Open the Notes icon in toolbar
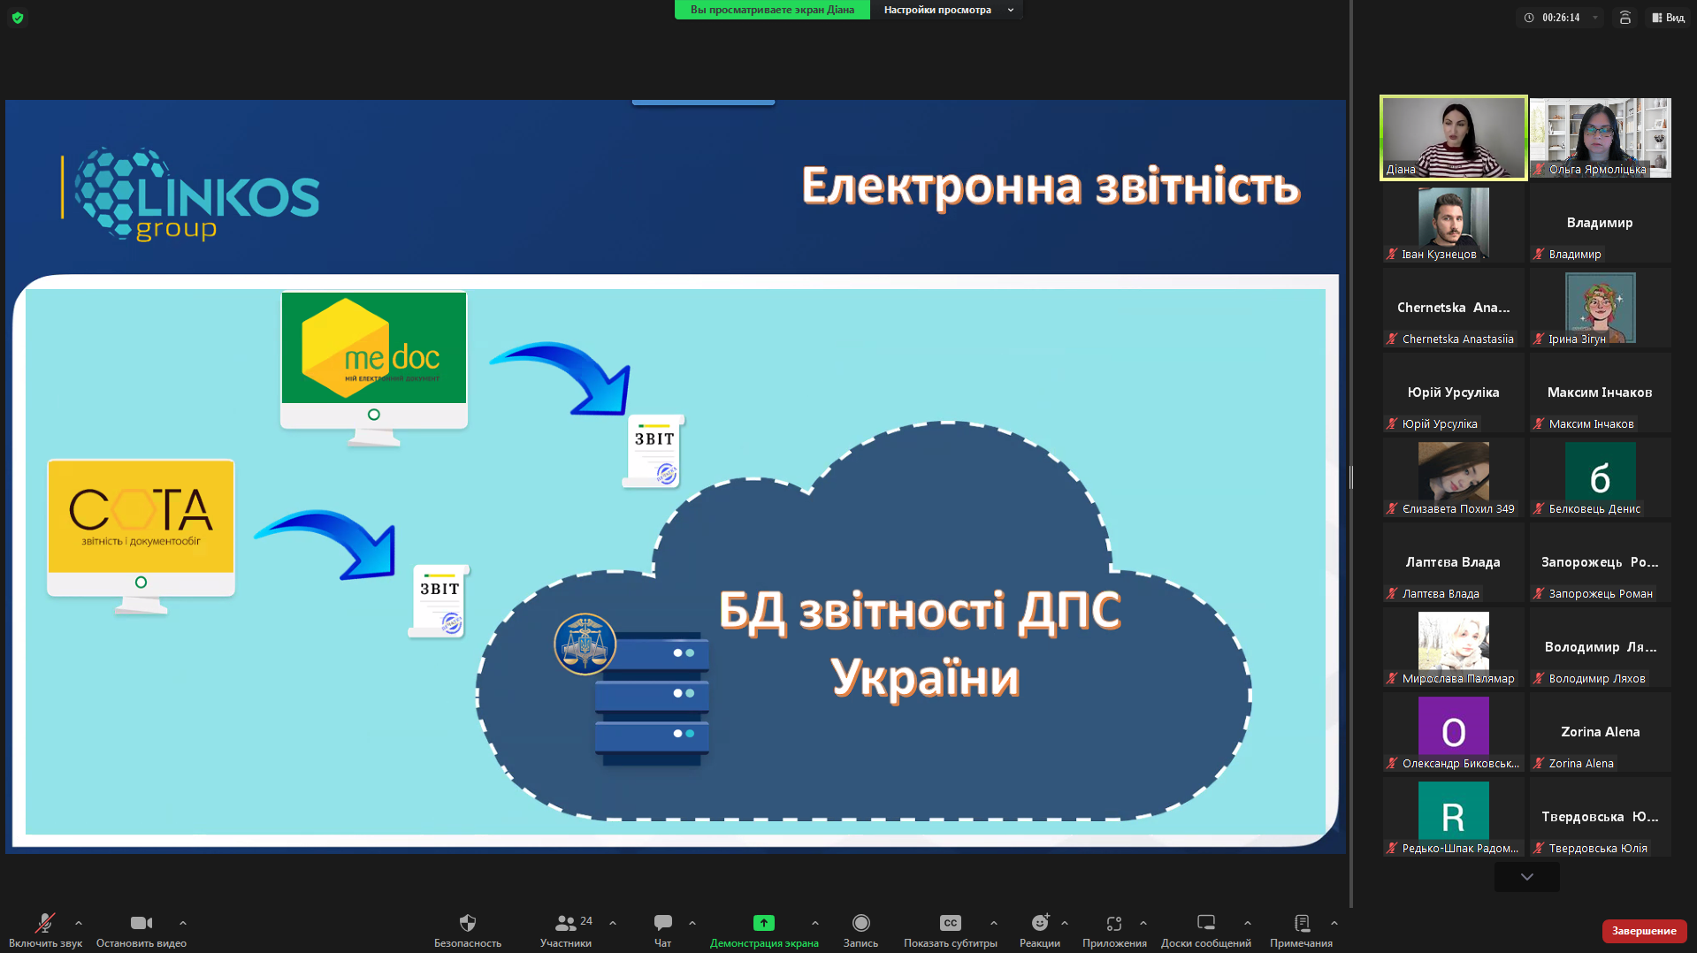 1301,923
